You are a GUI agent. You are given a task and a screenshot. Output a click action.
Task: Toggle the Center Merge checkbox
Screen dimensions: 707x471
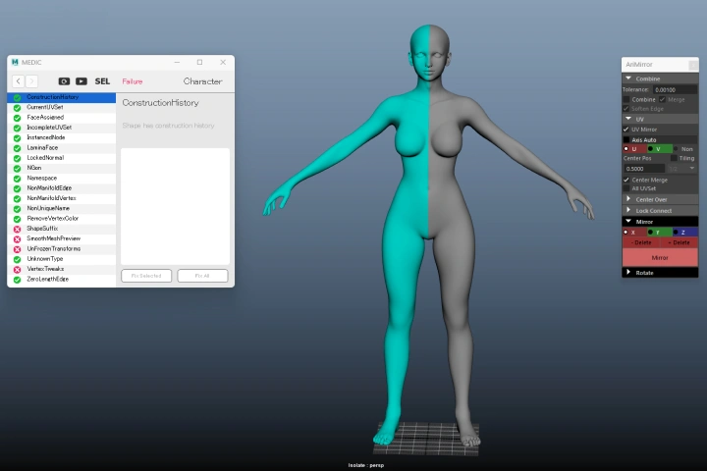[x=626, y=180]
